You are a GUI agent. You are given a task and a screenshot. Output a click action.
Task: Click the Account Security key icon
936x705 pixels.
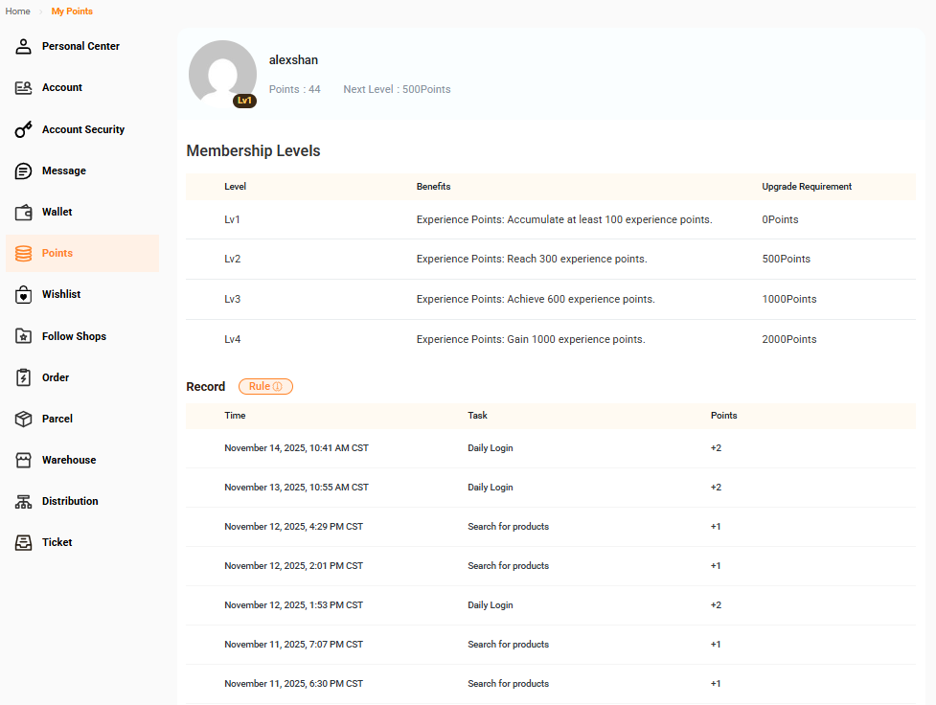pyautogui.click(x=24, y=129)
